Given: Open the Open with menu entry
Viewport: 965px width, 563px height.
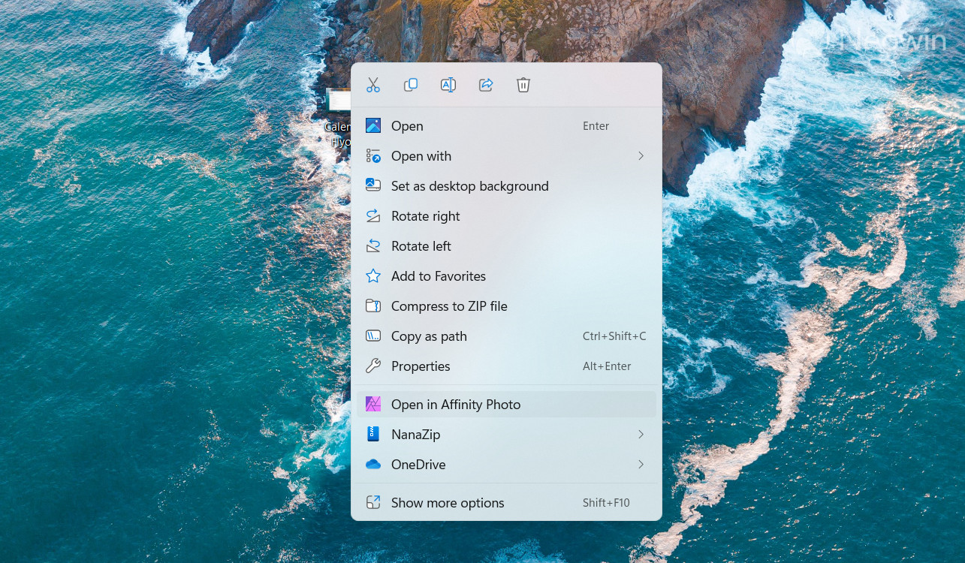Looking at the screenshot, I should point(506,156).
